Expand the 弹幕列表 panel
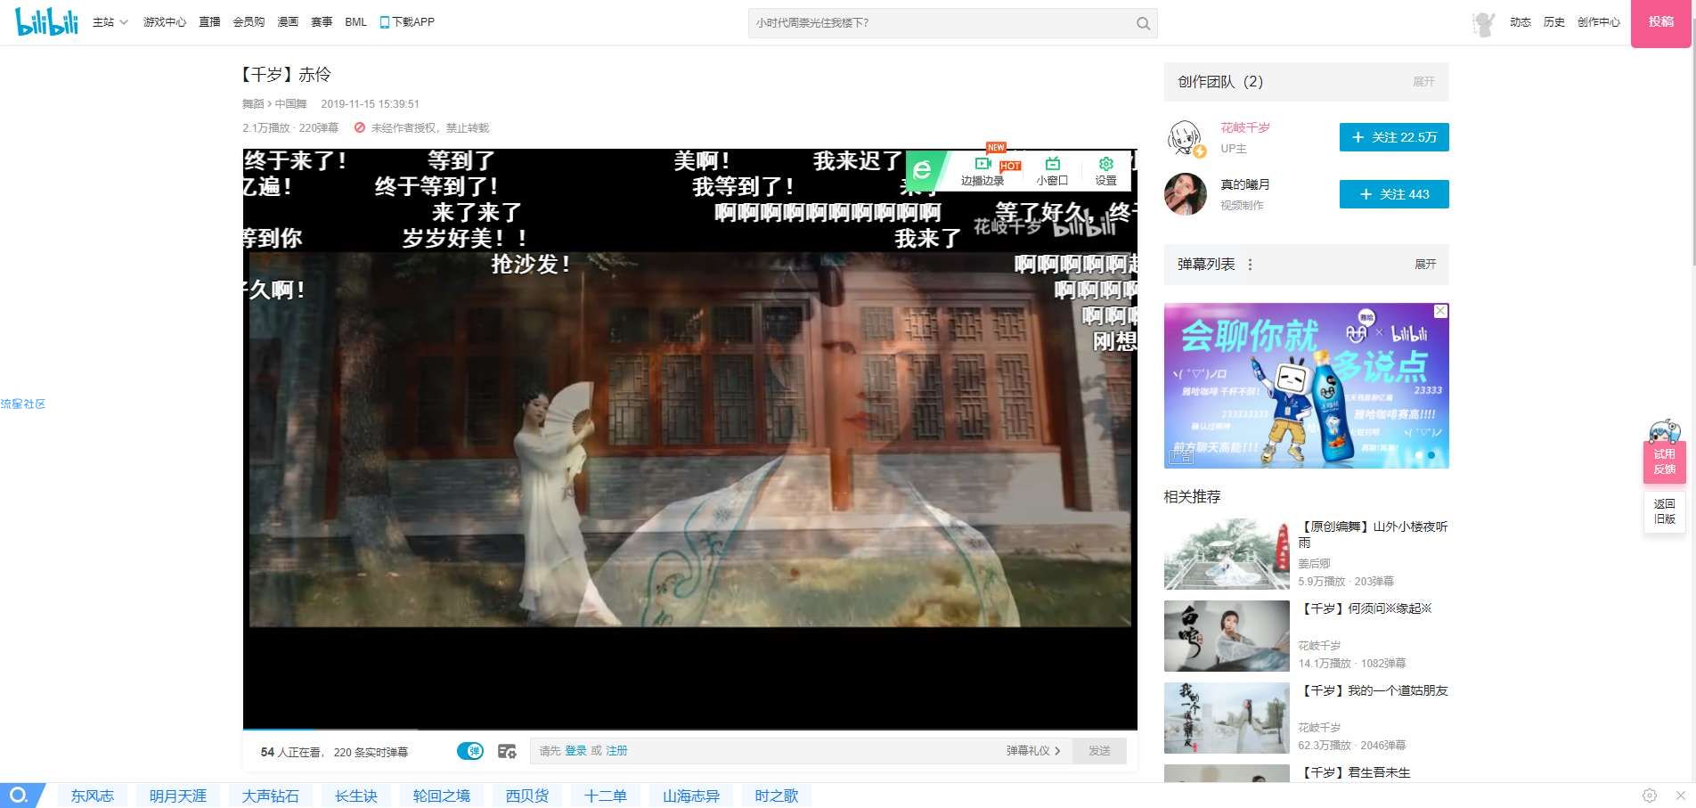Screen dimensions: 1696x808 (1425, 265)
